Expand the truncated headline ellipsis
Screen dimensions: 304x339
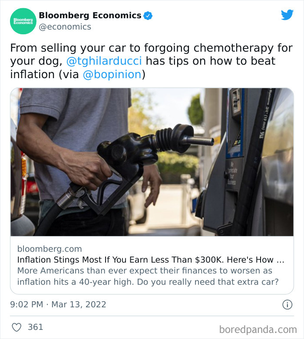(281, 260)
